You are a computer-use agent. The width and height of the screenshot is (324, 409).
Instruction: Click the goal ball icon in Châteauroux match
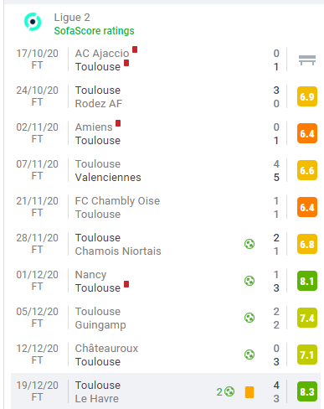point(249,355)
